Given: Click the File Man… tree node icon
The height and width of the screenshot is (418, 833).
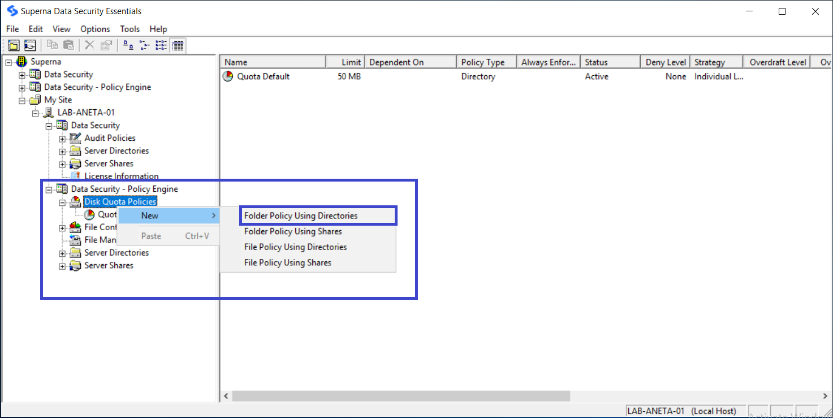Looking at the screenshot, I should pyautogui.click(x=75, y=240).
